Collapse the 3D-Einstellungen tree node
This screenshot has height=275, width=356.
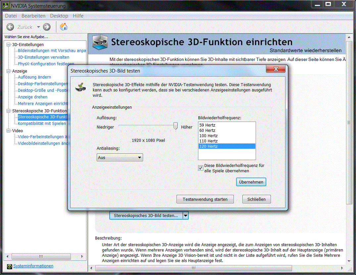point(9,44)
